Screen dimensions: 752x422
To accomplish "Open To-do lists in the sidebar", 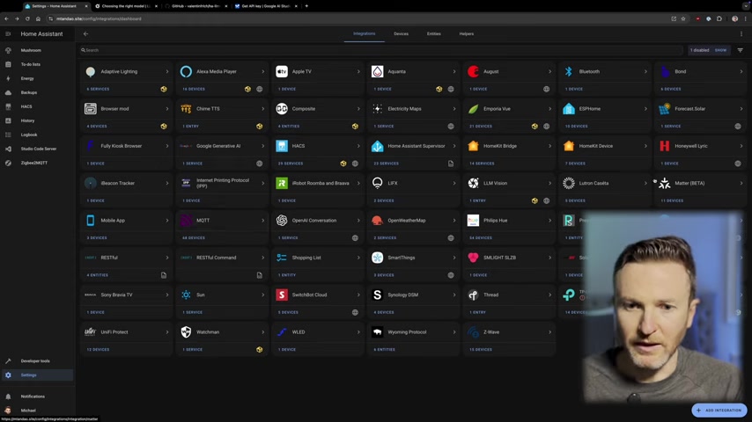I will coord(37,64).
